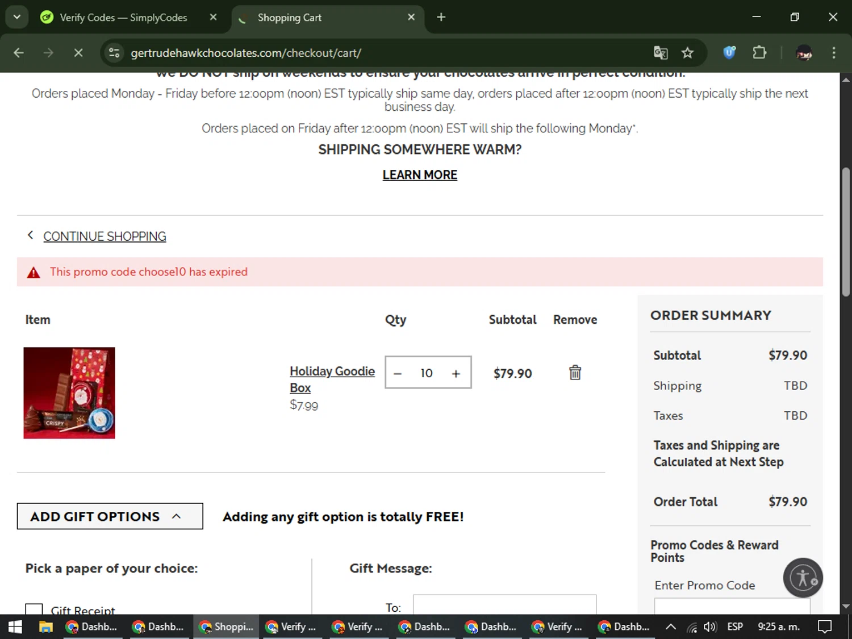Switch to the Shoppi... taskbar window

tap(227, 627)
